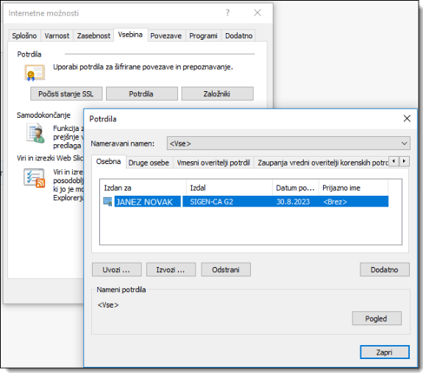
Task: Select the Varnost tab
Action: coord(57,35)
